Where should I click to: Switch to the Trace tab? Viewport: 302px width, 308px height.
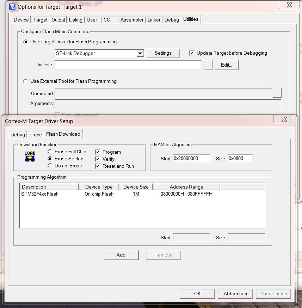click(x=36, y=135)
